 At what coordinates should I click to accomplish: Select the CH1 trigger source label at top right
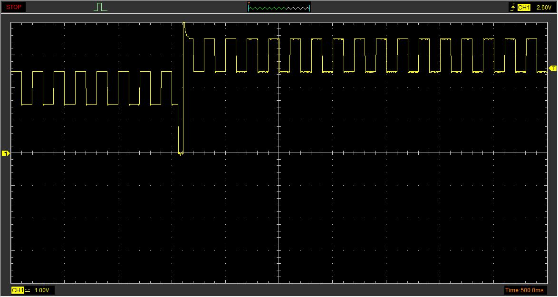(x=524, y=7)
